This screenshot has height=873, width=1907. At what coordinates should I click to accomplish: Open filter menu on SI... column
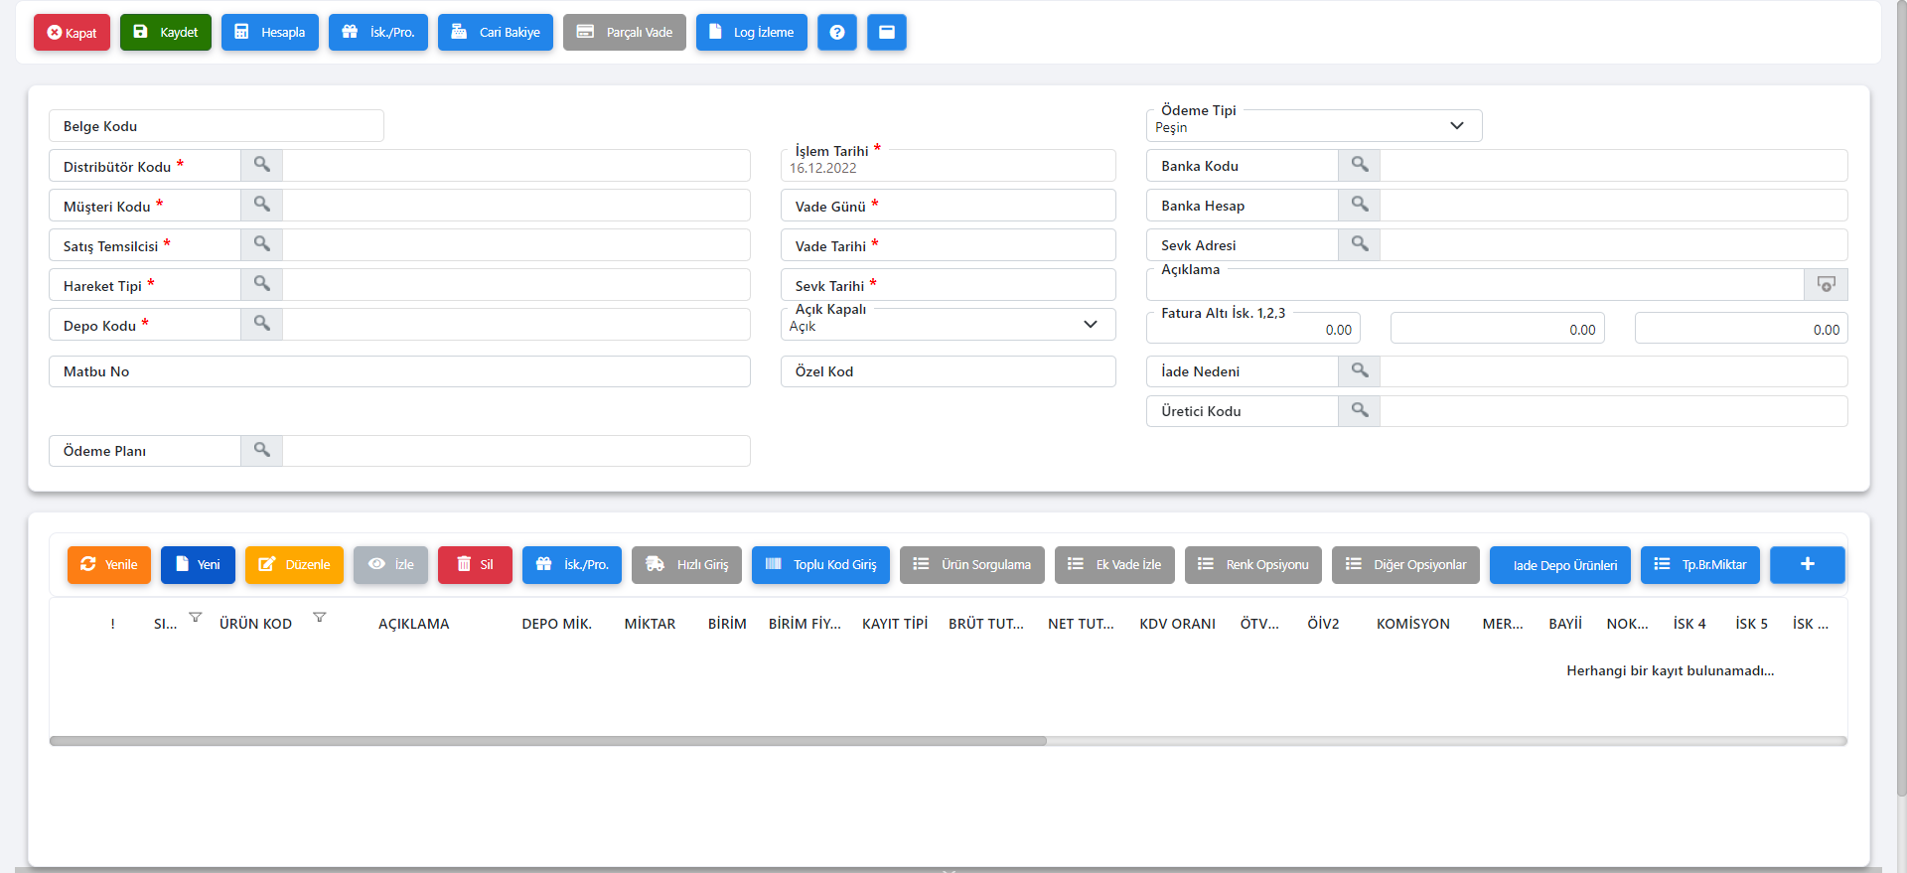(x=196, y=618)
